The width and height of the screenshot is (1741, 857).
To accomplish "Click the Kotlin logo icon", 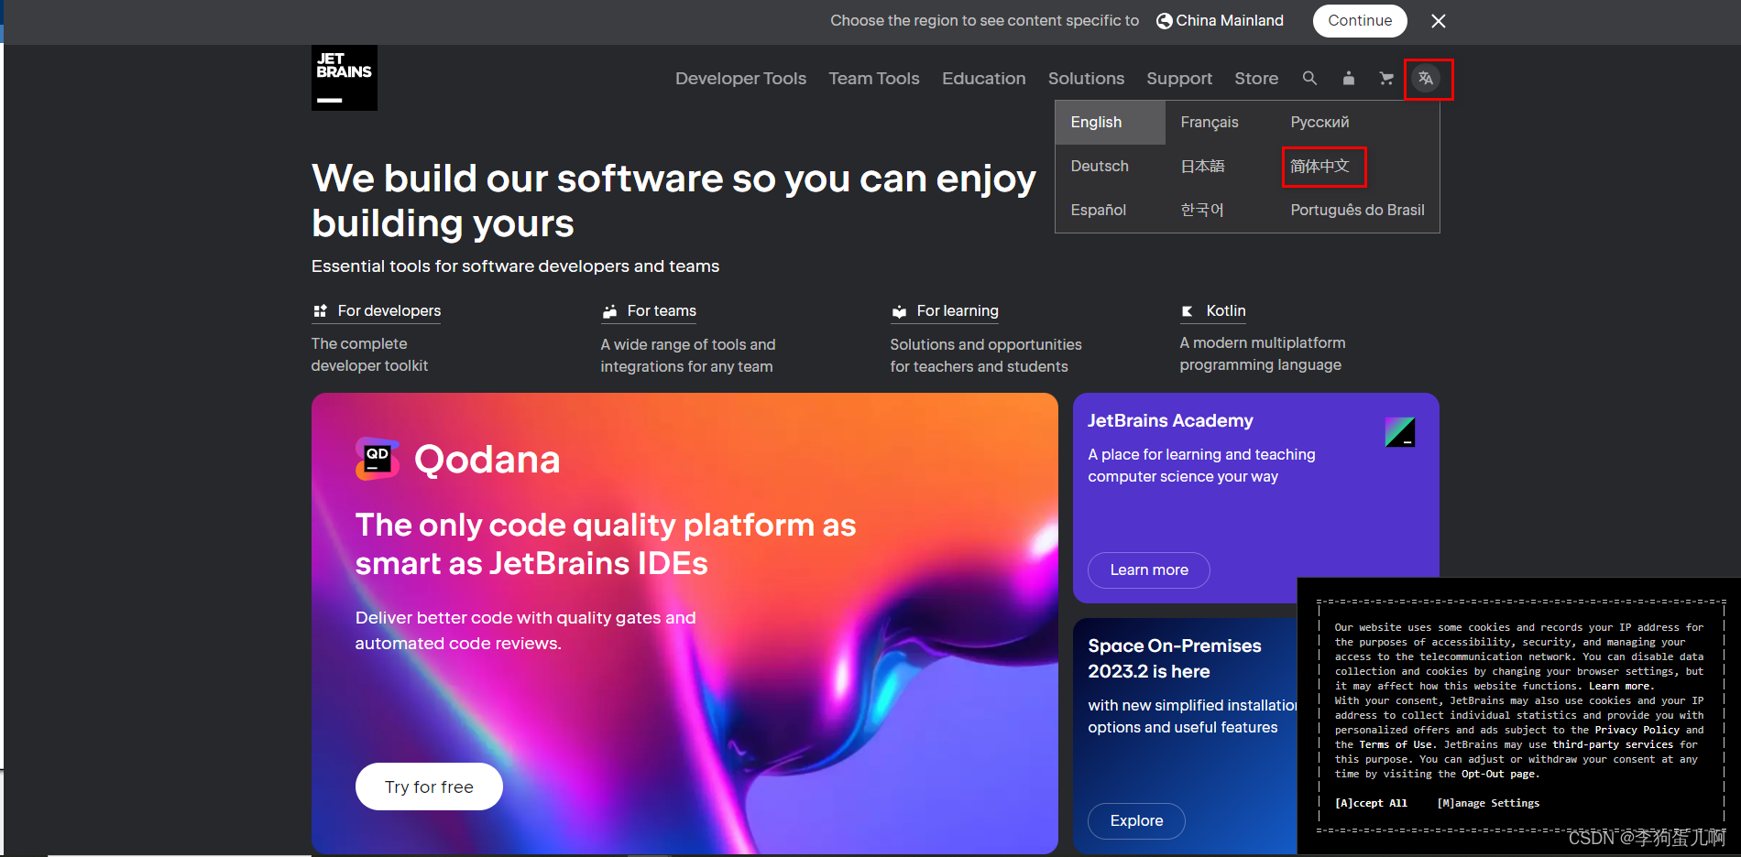I will 1188,311.
